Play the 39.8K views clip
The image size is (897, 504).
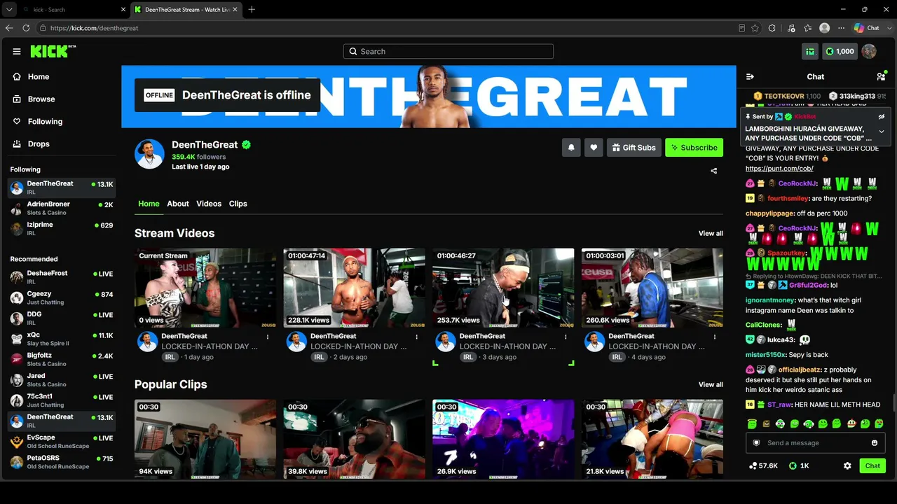click(354, 439)
